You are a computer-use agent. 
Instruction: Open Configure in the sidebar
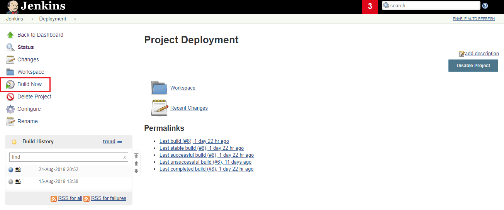pyautogui.click(x=29, y=109)
